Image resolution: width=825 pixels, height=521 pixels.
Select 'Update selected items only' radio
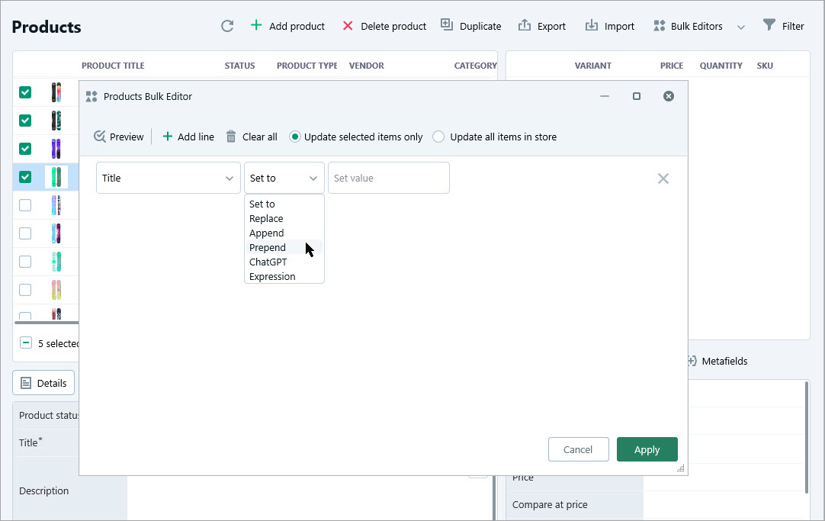(x=294, y=137)
